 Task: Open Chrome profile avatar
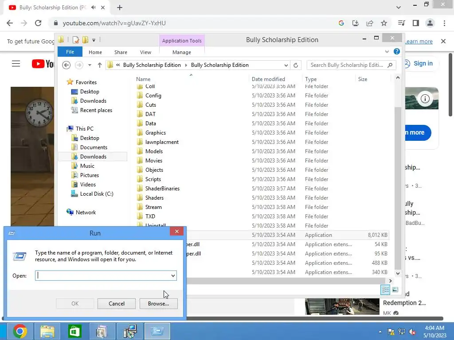(430, 23)
